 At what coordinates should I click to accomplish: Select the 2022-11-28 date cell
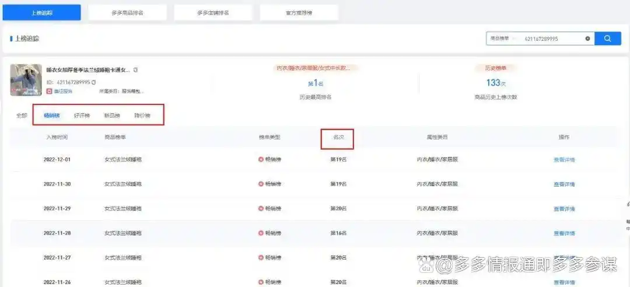click(57, 233)
